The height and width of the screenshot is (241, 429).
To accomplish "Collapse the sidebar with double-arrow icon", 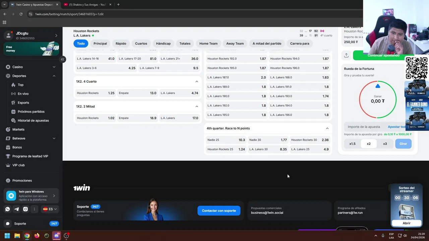I will coord(62,59).
